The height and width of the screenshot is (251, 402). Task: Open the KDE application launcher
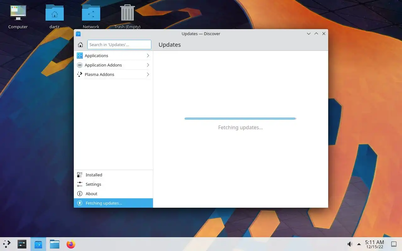[x=7, y=244]
